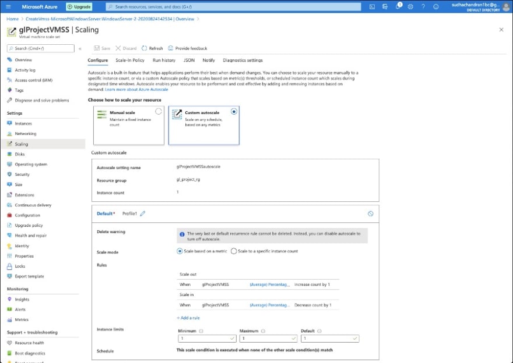Screen dimensions: 513x363
Task: Open Extensions under Settings
Action: click(24, 195)
